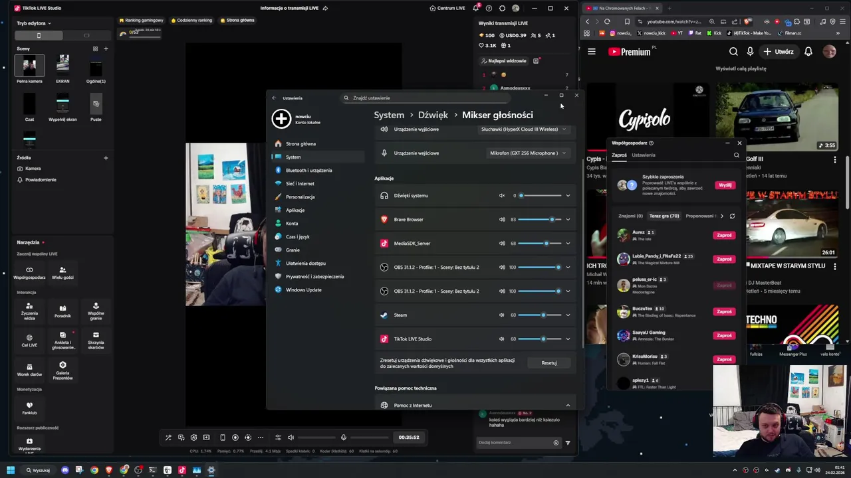Viewport: 851px width, 478px height.
Task: Click YouTube voice search microphone
Action: point(750,51)
